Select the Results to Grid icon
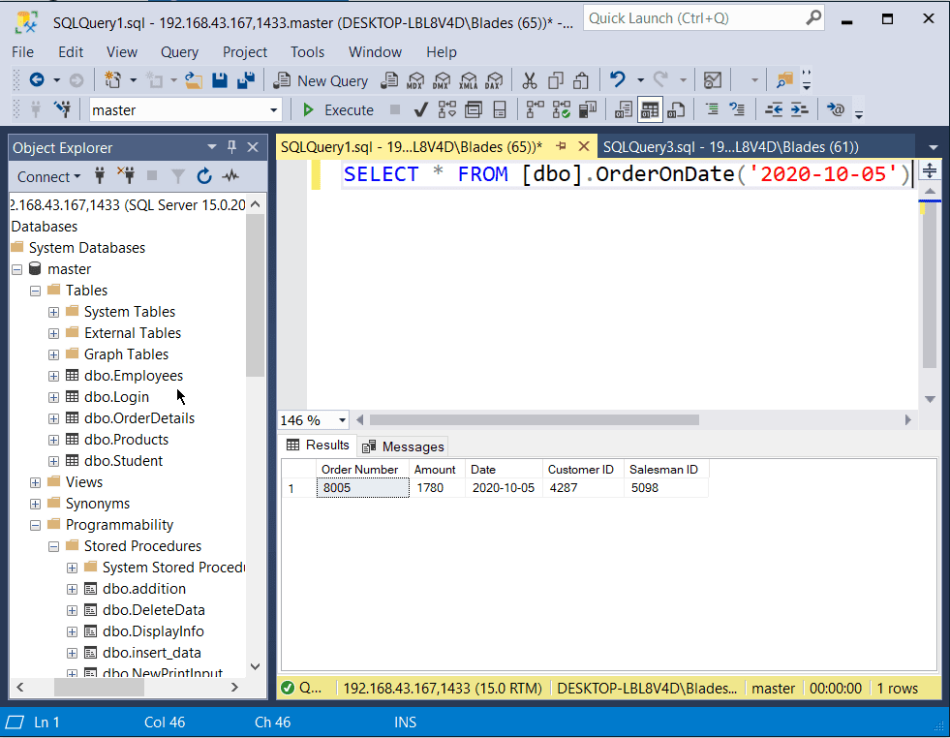The height and width of the screenshot is (738, 950). click(x=650, y=109)
